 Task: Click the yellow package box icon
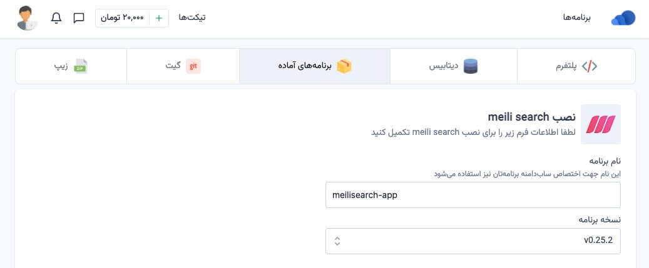[x=344, y=66]
